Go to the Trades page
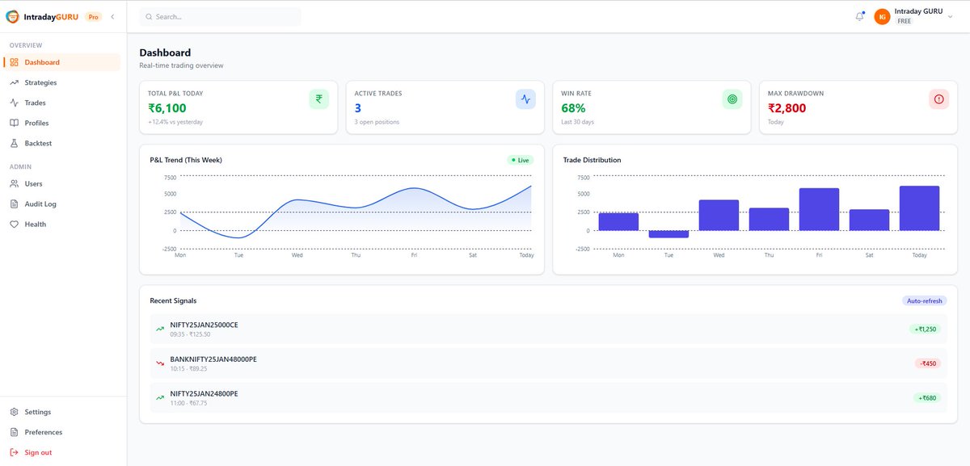The width and height of the screenshot is (970, 466). tap(61, 103)
